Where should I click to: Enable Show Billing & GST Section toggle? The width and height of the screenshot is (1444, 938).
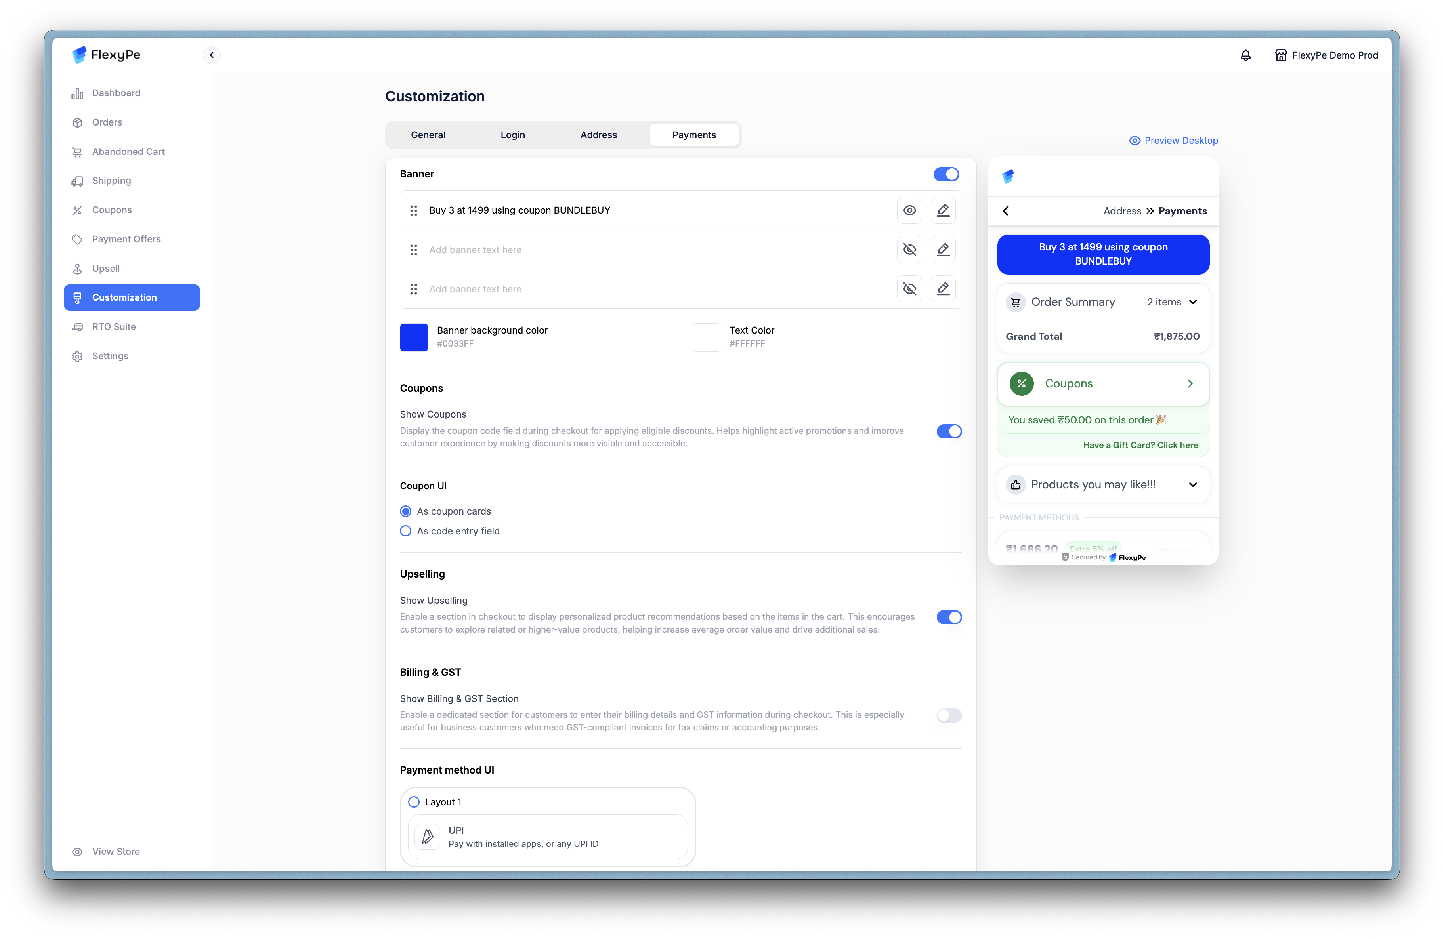949,715
